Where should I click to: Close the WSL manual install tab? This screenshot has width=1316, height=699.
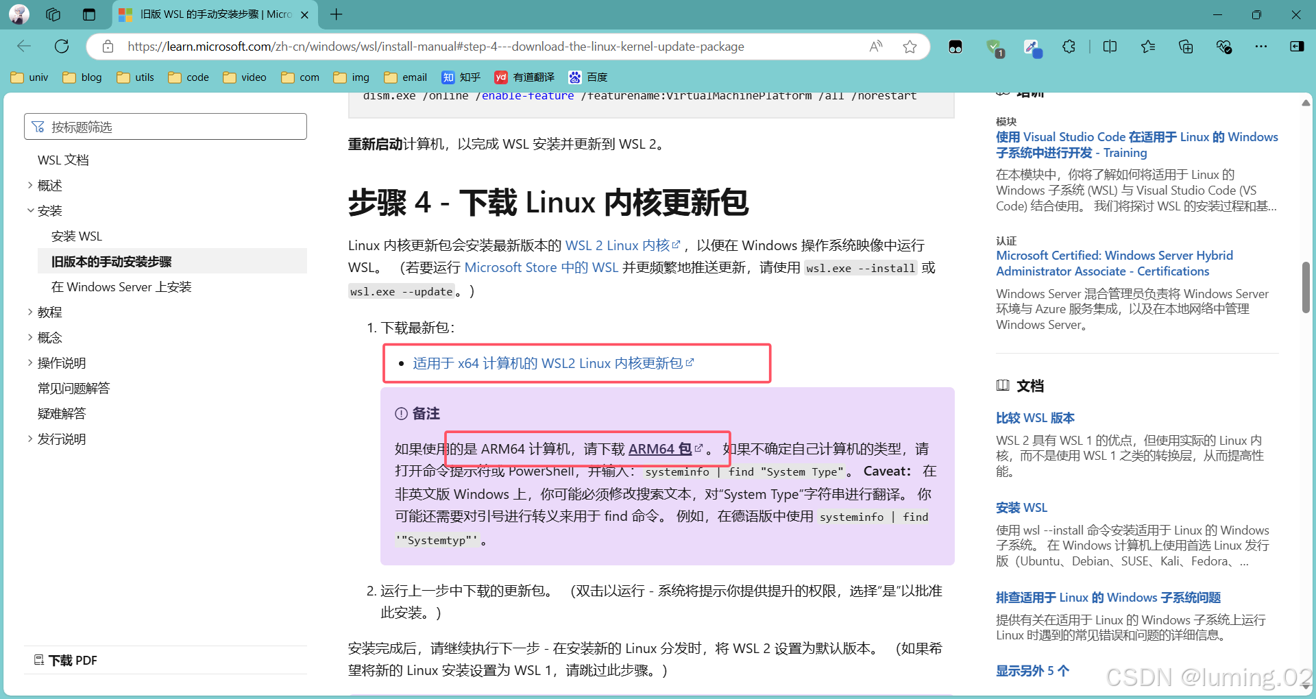click(x=304, y=14)
